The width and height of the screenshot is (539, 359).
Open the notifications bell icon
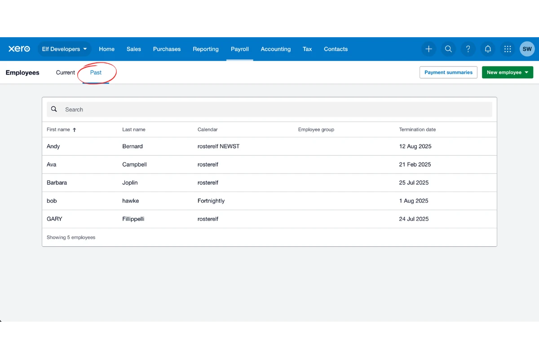(488, 49)
